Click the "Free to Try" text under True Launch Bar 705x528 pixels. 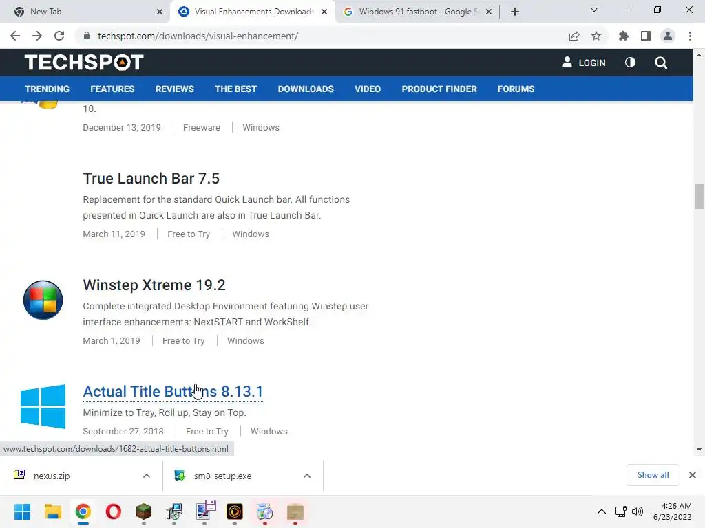coord(189,234)
